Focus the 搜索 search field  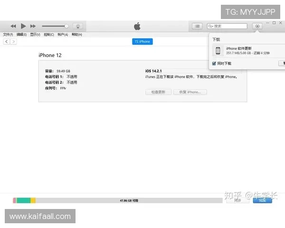227,26
